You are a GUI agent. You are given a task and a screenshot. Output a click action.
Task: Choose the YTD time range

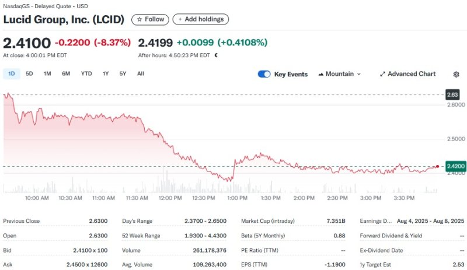(86, 73)
